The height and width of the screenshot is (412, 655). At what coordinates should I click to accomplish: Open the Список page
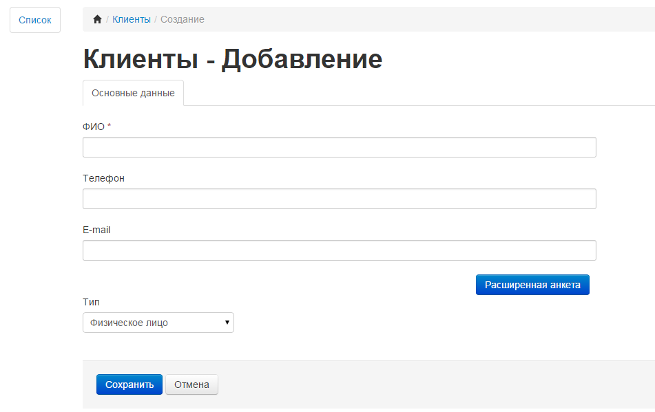[35, 20]
